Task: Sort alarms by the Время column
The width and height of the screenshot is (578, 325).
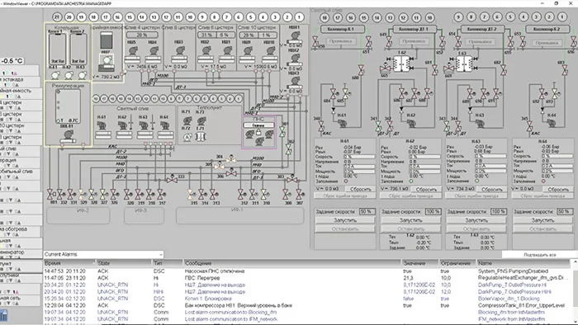Action: [69, 263]
